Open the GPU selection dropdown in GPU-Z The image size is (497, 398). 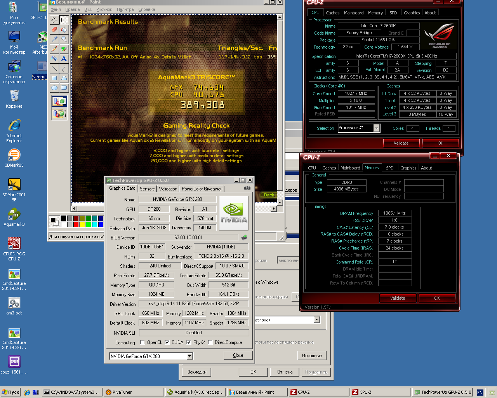pos(189,356)
